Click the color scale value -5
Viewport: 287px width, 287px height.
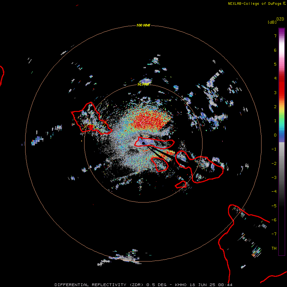[x=274, y=206]
